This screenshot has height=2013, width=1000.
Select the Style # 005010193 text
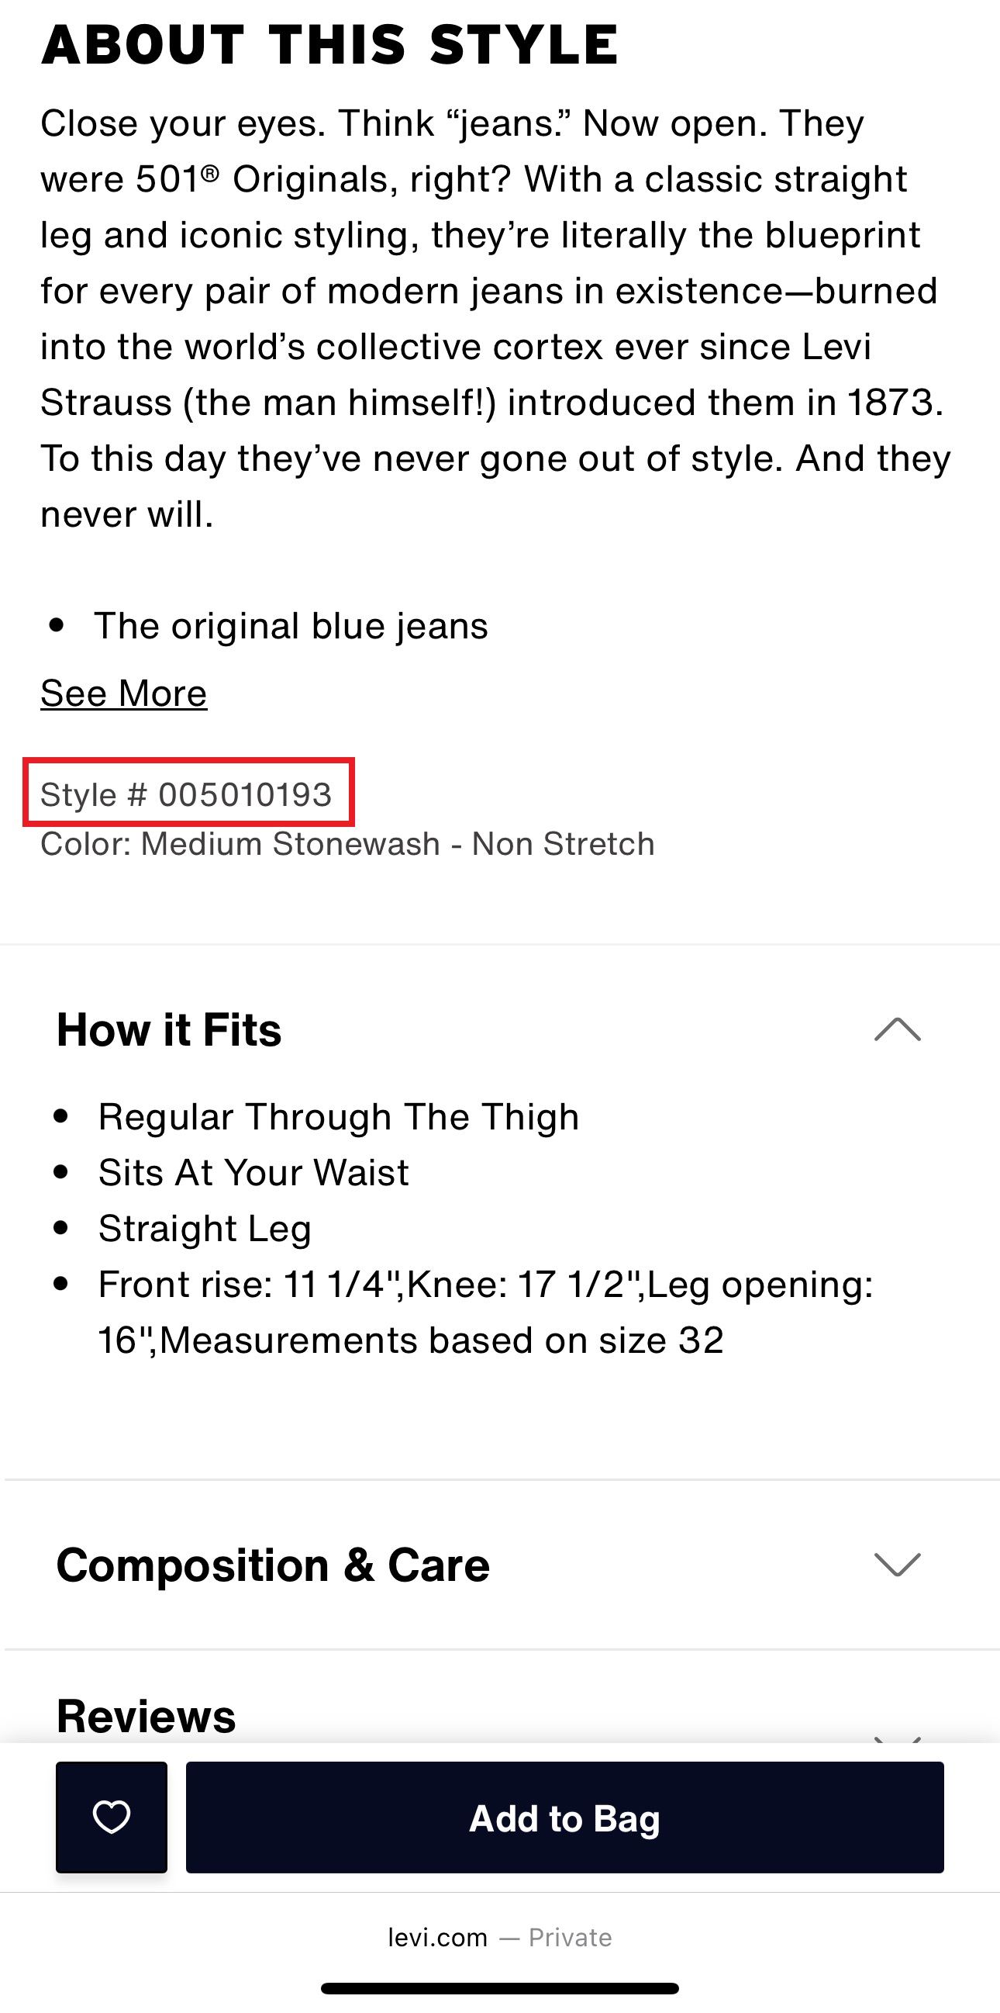tap(187, 794)
